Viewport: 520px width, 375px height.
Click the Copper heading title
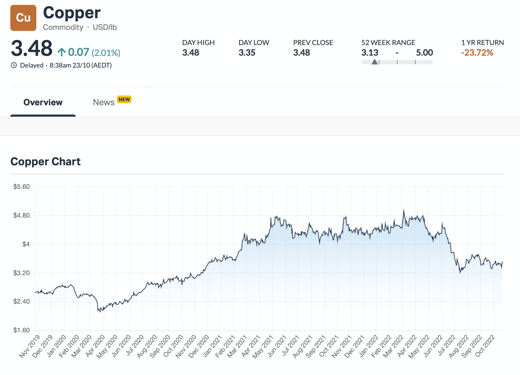click(72, 13)
